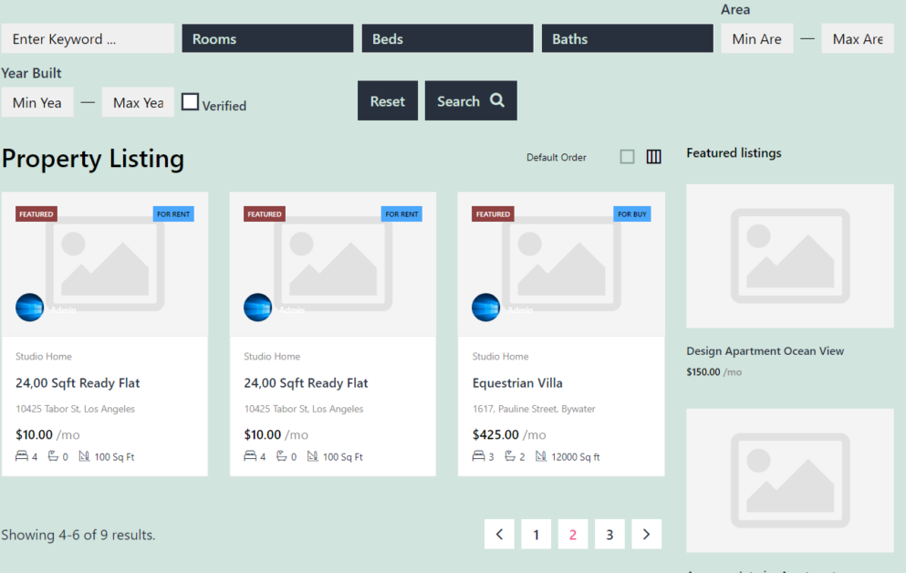The image size is (906, 573).
Task: Open Design Apartment Ocean View featured thumbnail
Action: (789, 256)
